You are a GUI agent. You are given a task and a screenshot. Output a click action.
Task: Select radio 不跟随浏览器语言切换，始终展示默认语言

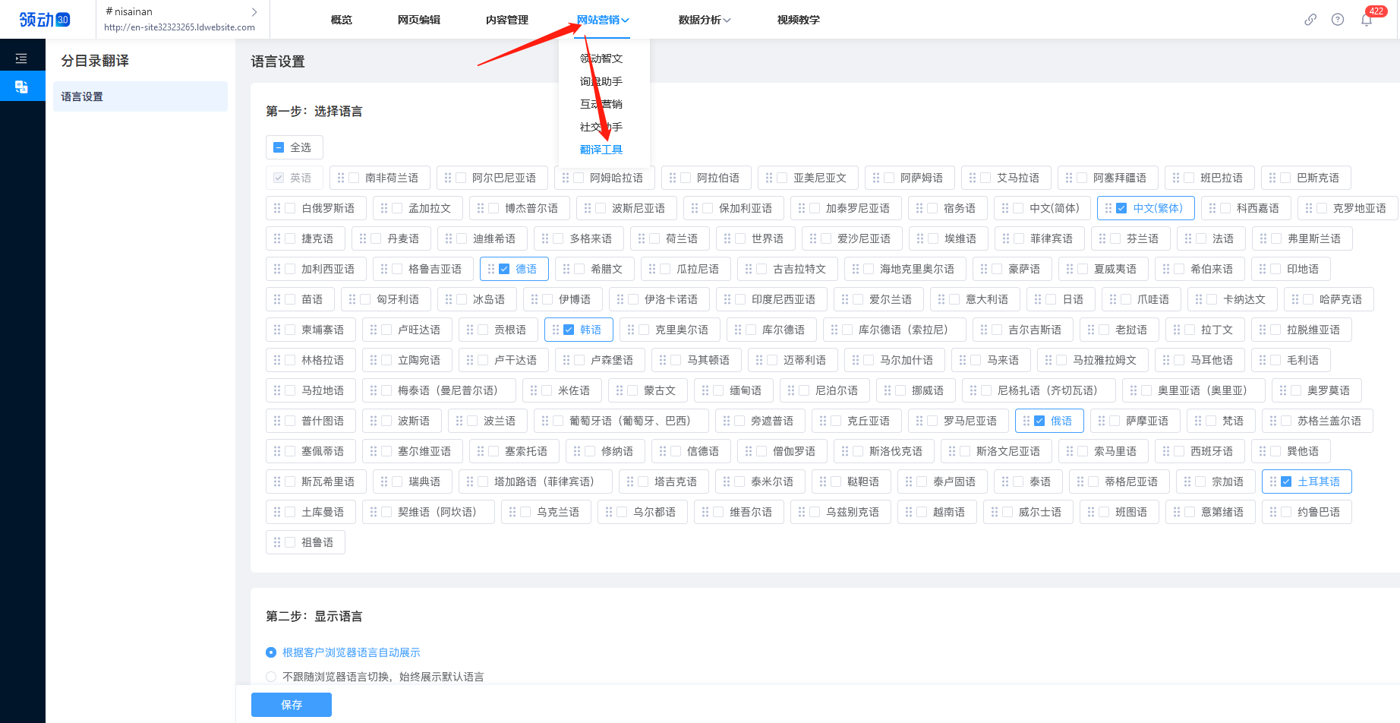271,676
